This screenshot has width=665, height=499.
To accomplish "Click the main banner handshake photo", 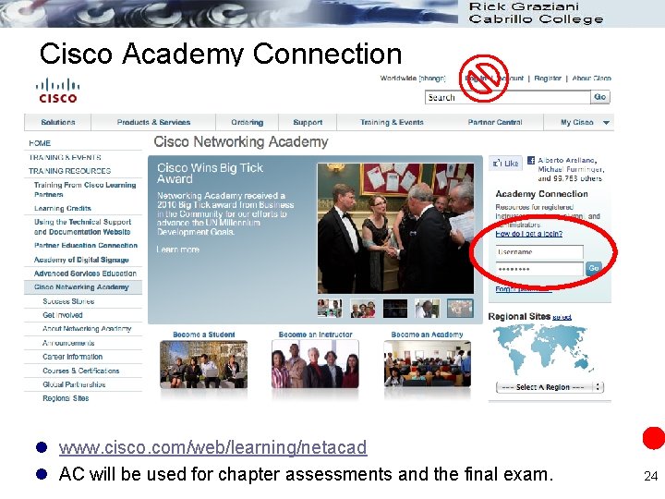I will (x=395, y=229).
